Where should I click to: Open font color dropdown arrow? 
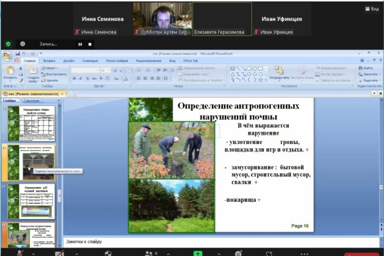[x=130, y=78]
